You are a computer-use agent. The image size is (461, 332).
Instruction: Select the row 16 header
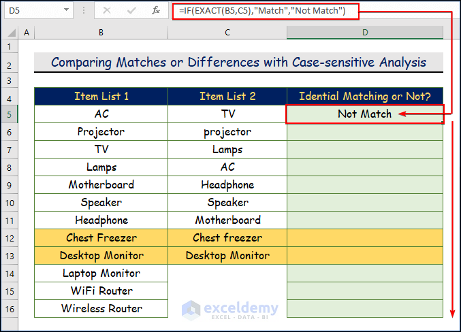(10, 308)
